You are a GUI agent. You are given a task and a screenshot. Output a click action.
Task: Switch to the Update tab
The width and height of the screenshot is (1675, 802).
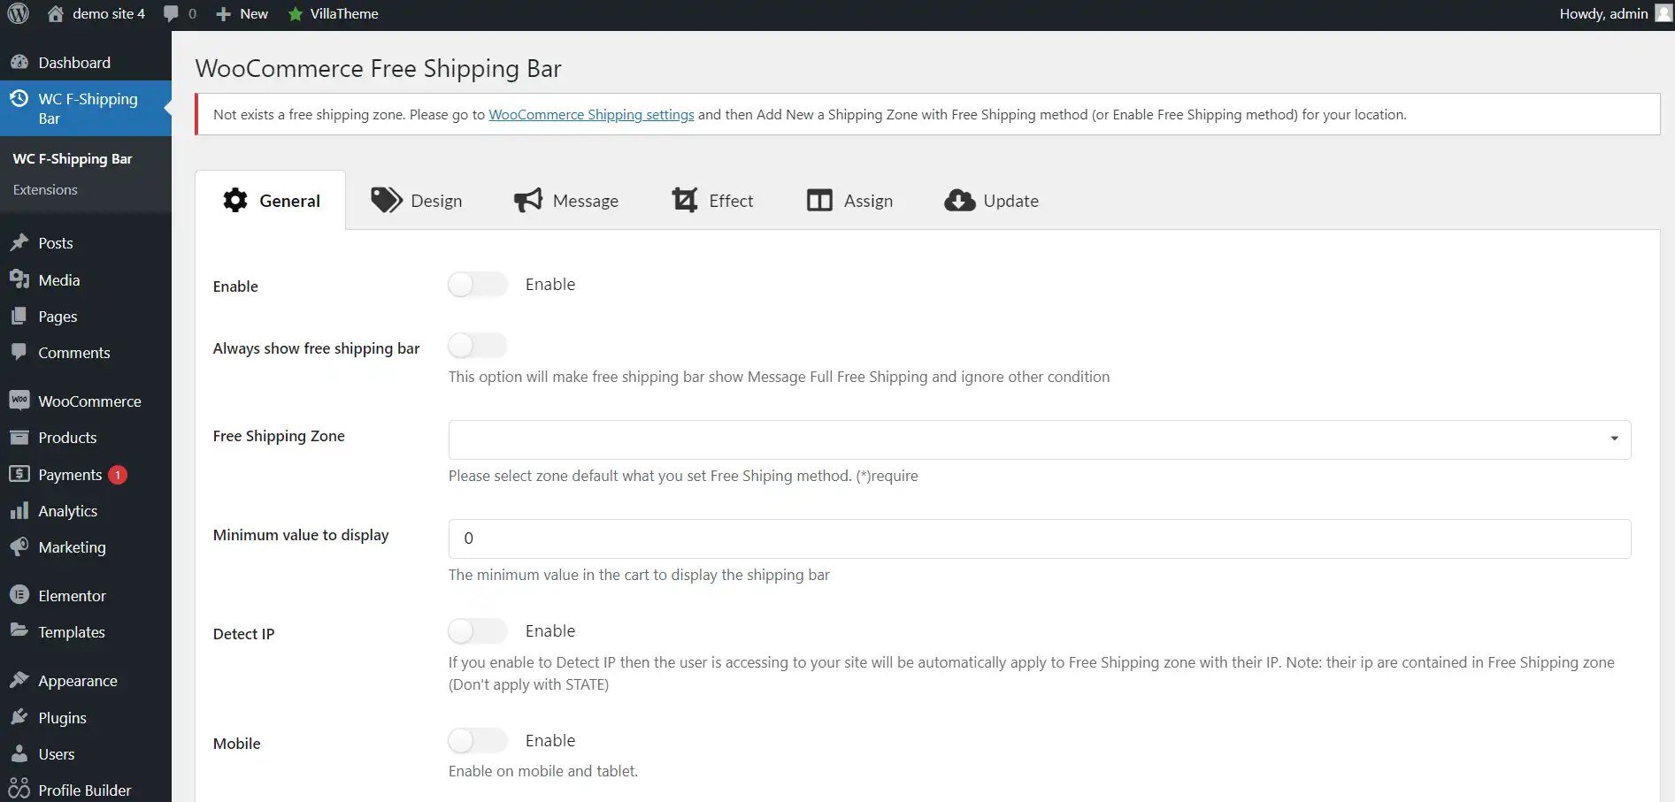point(991,201)
